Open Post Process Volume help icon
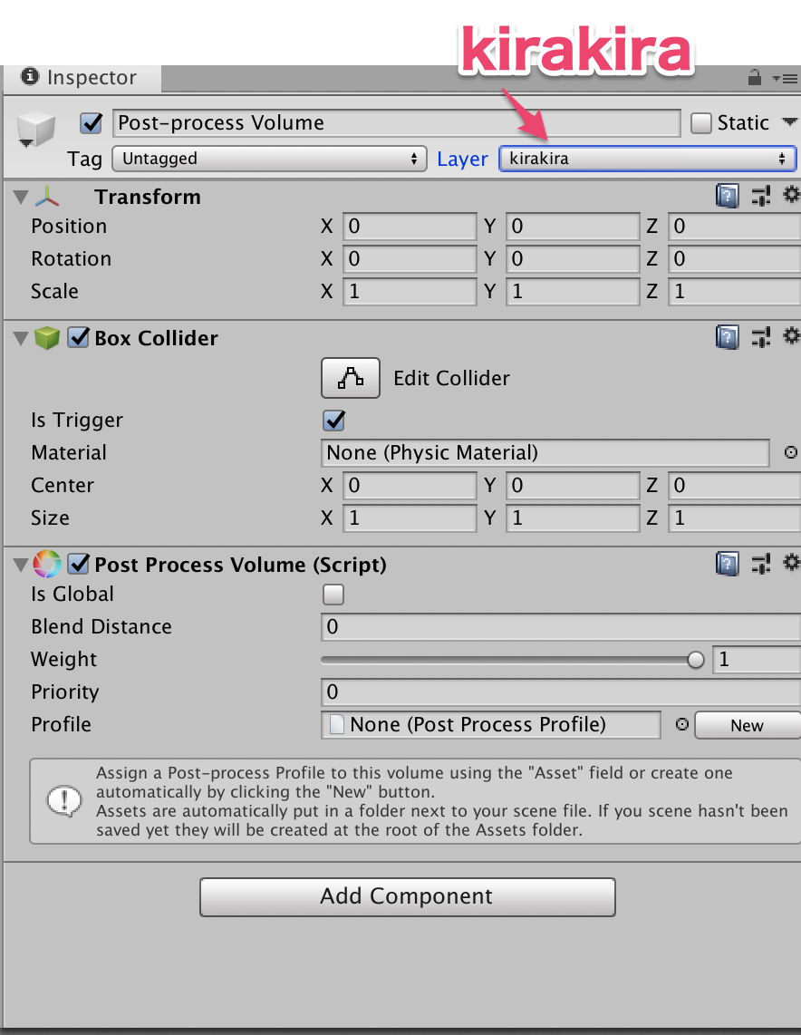The width and height of the screenshot is (801, 1035). pyautogui.click(x=727, y=564)
